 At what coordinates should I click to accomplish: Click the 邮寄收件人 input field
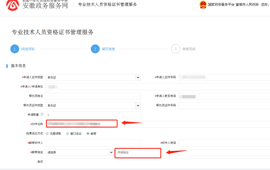coord(93,143)
